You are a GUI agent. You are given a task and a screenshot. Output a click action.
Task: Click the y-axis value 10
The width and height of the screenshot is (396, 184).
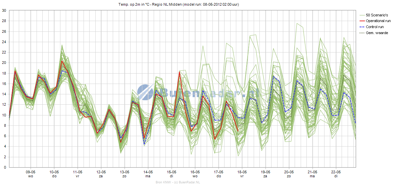tap(4, 115)
